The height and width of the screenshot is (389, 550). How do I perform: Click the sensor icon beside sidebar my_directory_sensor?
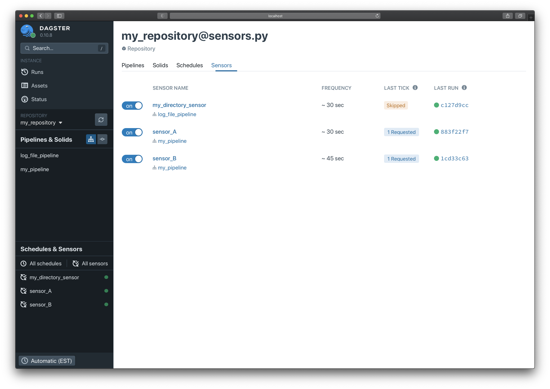tap(24, 277)
